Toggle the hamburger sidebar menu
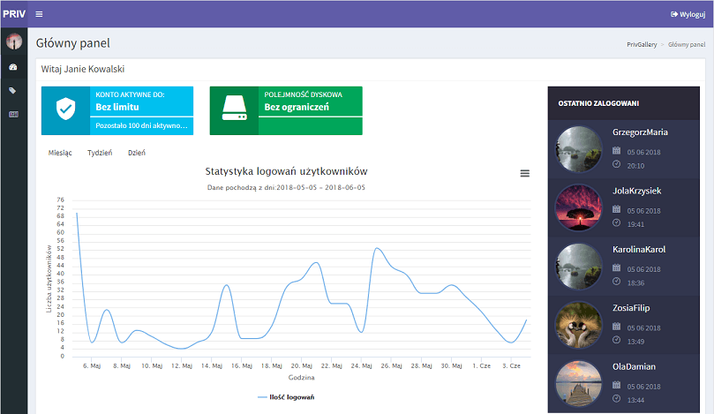Image resolution: width=714 pixels, height=414 pixels. pos(39,14)
